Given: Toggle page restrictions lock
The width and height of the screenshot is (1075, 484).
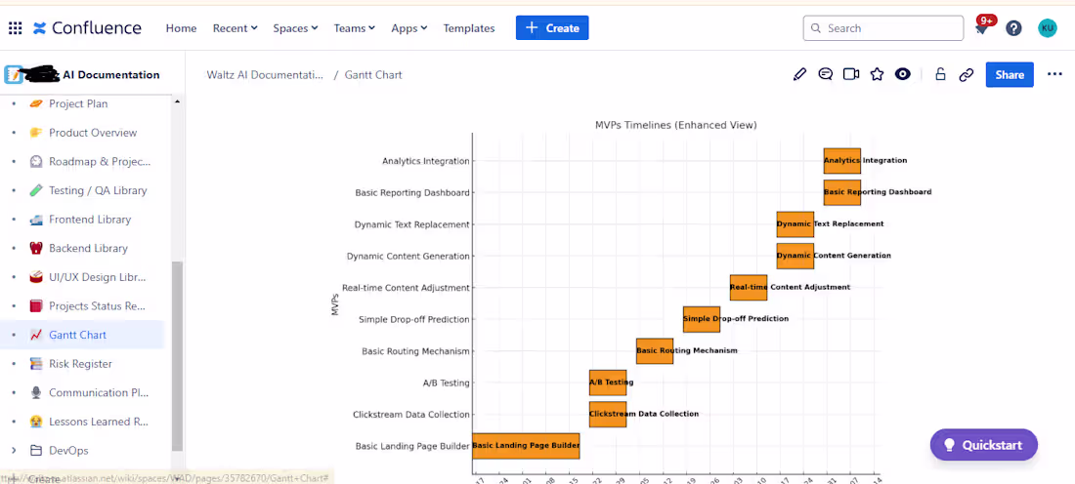Looking at the screenshot, I should click(940, 74).
